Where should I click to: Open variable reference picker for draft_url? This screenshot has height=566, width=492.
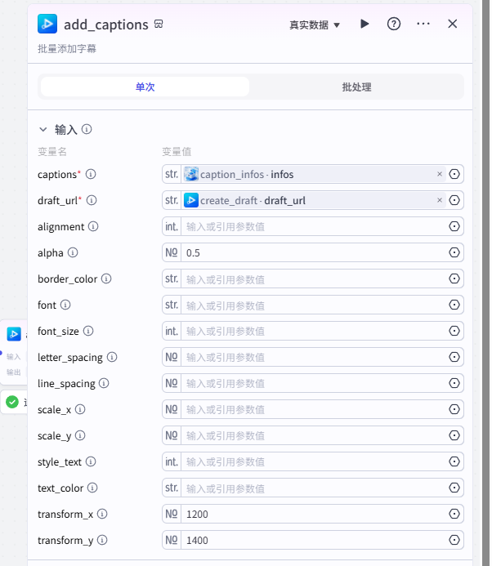coord(454,200)
